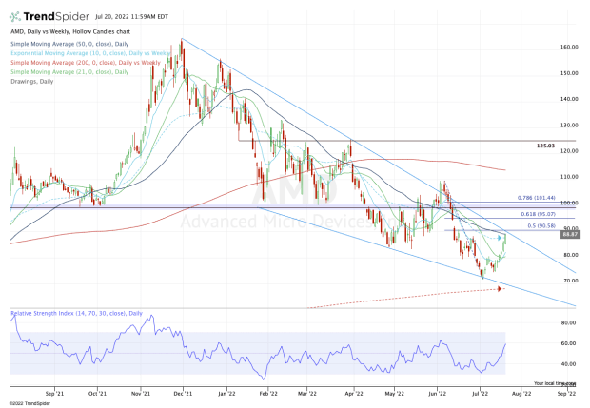Screen dimensions: 590x408
Task: Click the current price tag 84.87
Action: coord(570,234)
